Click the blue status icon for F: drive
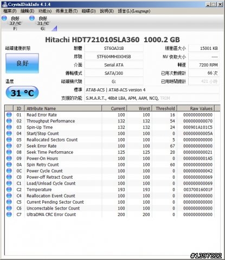The image size is (225, 260). [x=4, y=18]
